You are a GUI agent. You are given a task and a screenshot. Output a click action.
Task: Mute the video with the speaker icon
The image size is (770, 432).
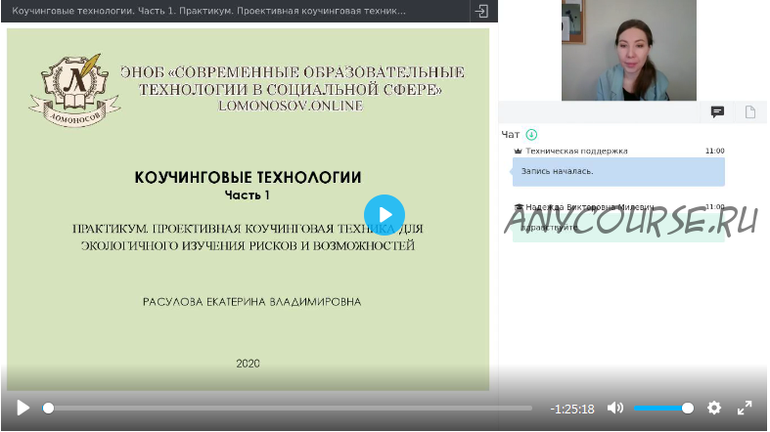pyautogui.click(x=615, y=408)
